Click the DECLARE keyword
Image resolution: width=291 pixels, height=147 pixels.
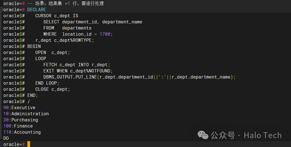(36, 10)
